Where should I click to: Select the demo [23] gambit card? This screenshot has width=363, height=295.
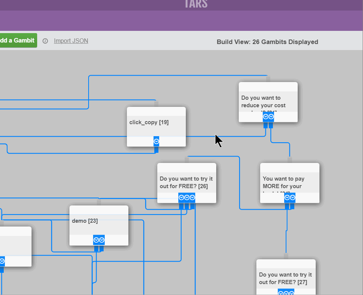[99, 225]
